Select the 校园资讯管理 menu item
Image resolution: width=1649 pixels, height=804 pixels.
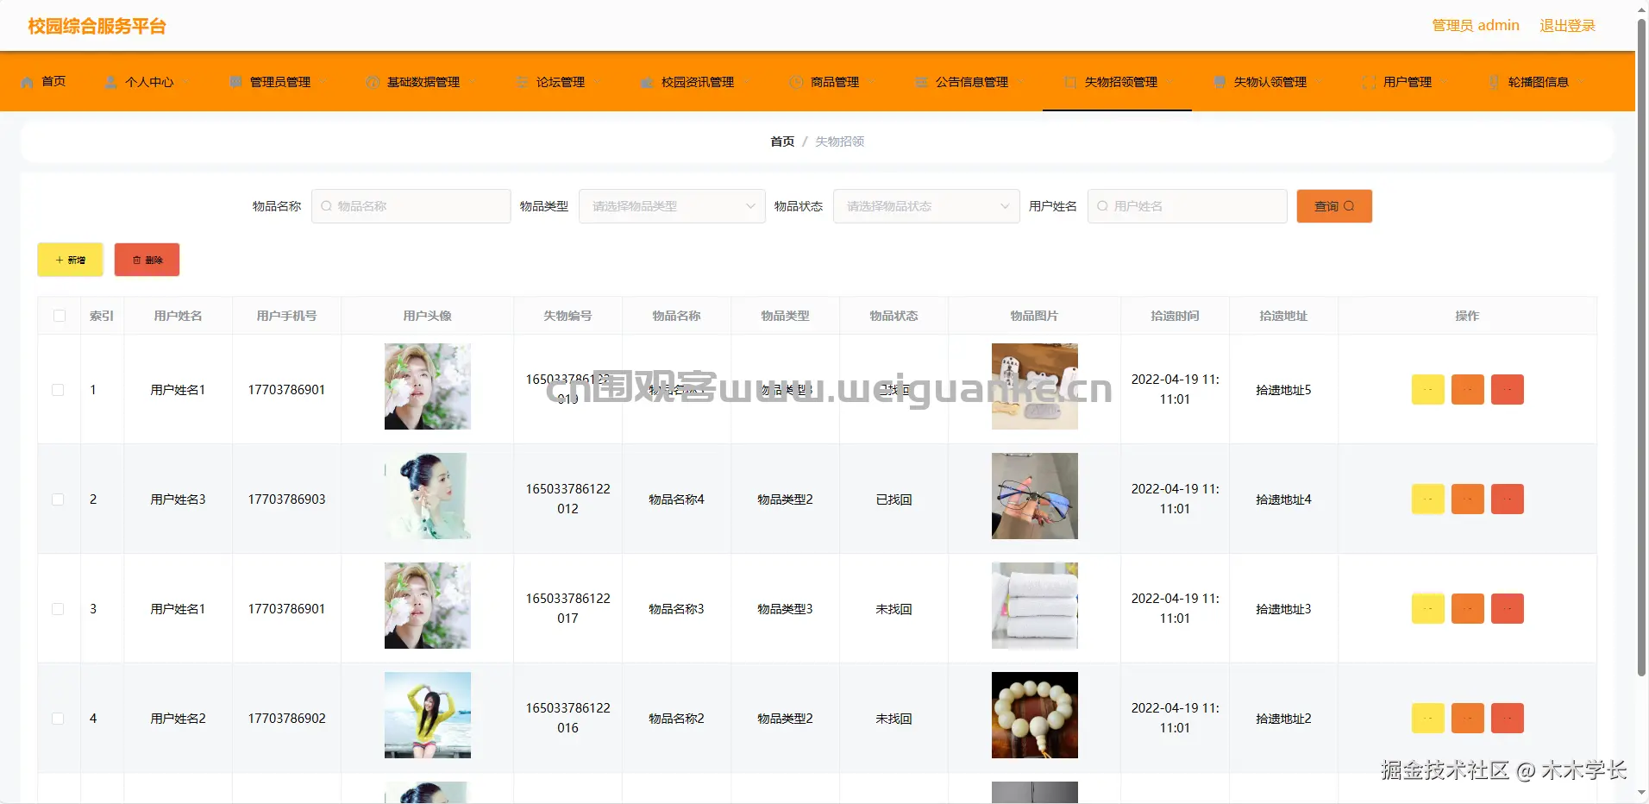click(x=697, y=82)
